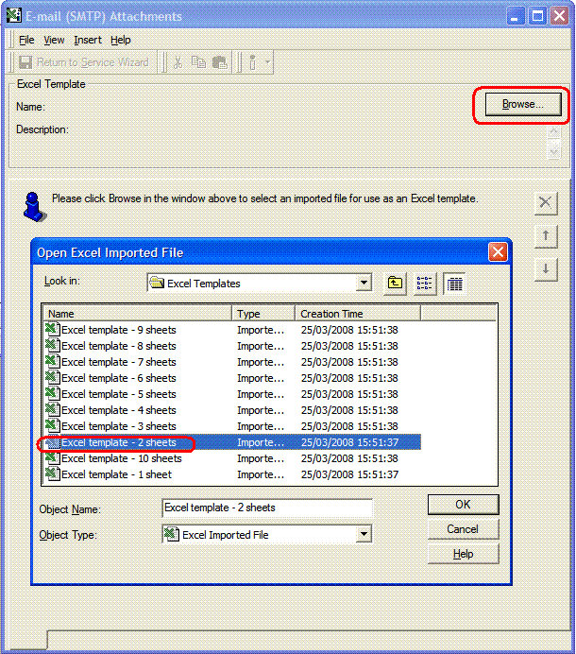Switch to Details view icon

[454, 284]
